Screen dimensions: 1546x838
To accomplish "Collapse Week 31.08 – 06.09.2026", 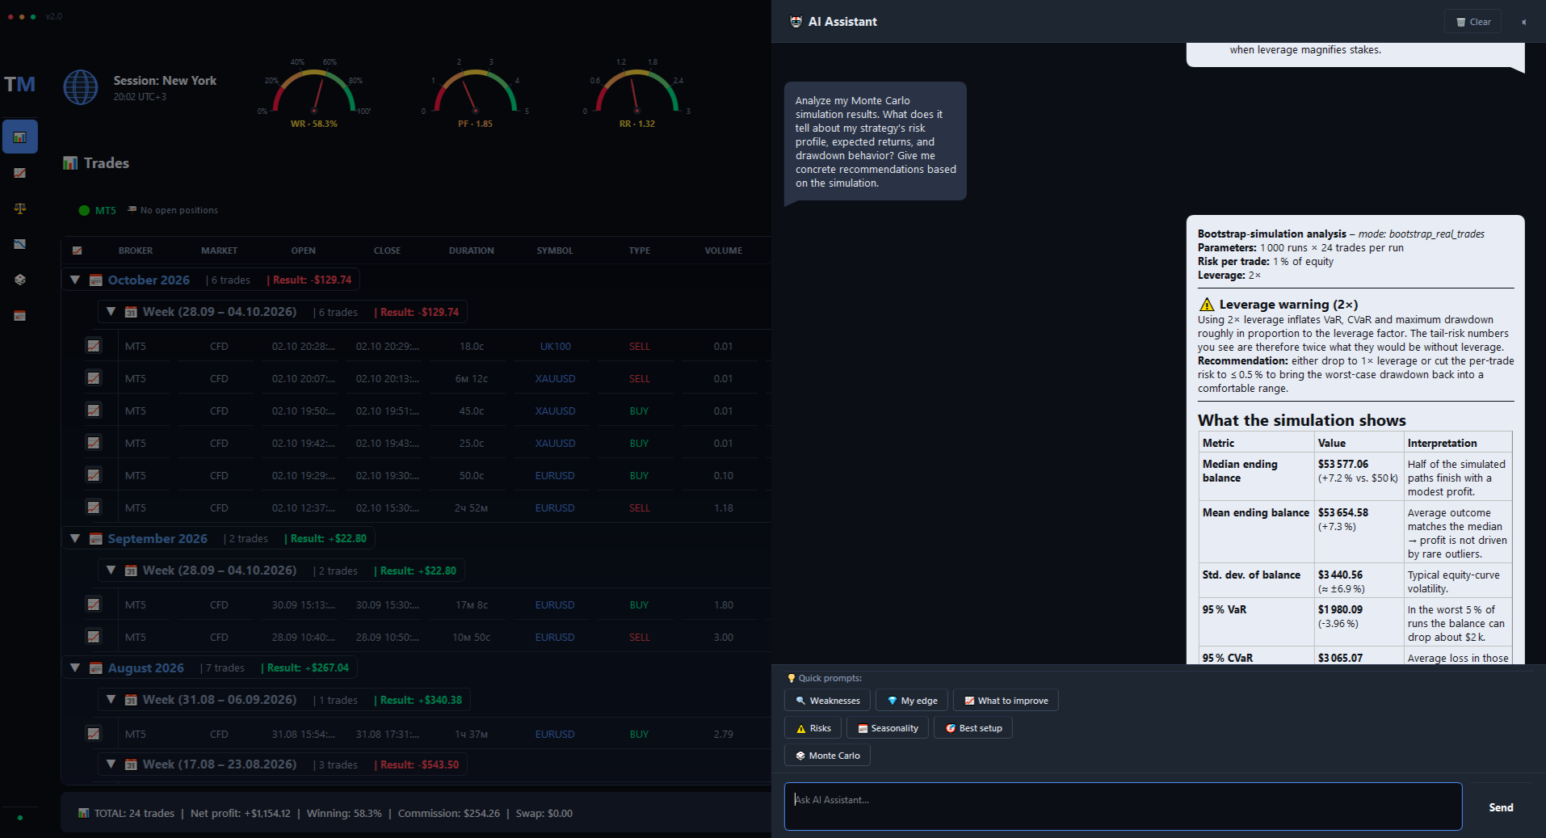I will [111, 700].
